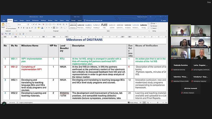The width and height of the screenshot is (212, 119).
Task: Toggle bold formatting
Action: click(19, 28)
